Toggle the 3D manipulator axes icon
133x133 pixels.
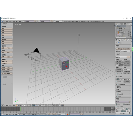pyautogui.click(x=33, y=105)
